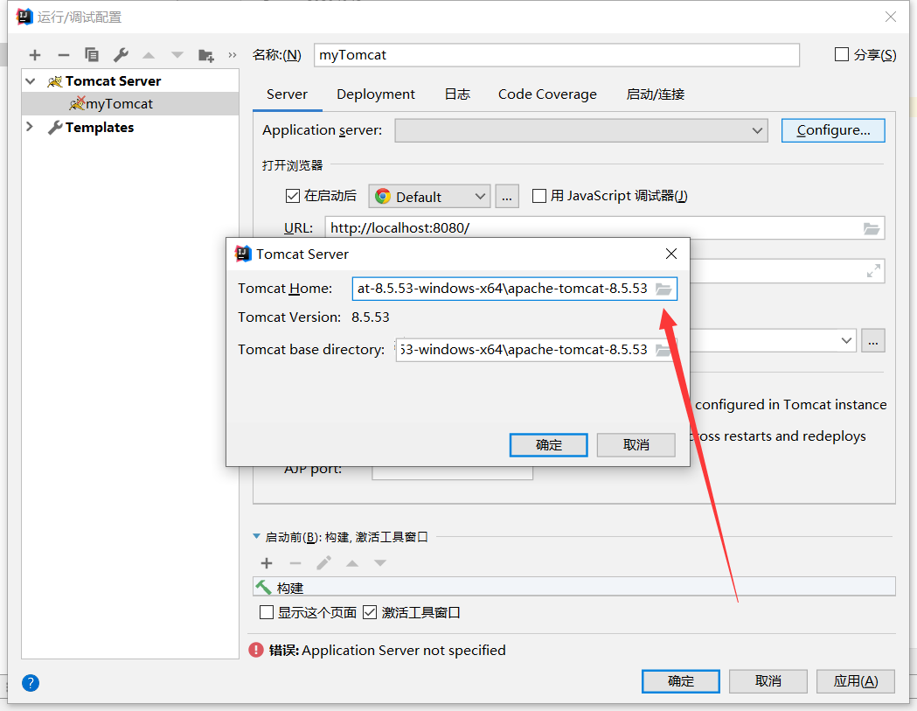Close the Tomcat Server dialog
The image size is (917, 711).
(x=671, y=254)
